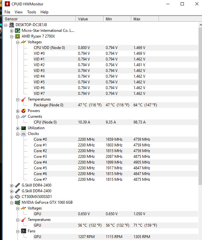Viewport: 202px width, 240px height.
Task: Collapse the GPU Temperatures section
Action: click(18, 220)
